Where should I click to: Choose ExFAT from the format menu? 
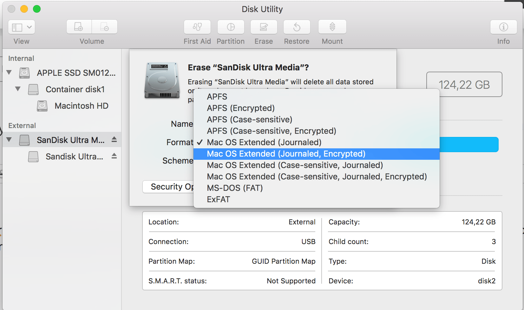click(x=219, y=199)
